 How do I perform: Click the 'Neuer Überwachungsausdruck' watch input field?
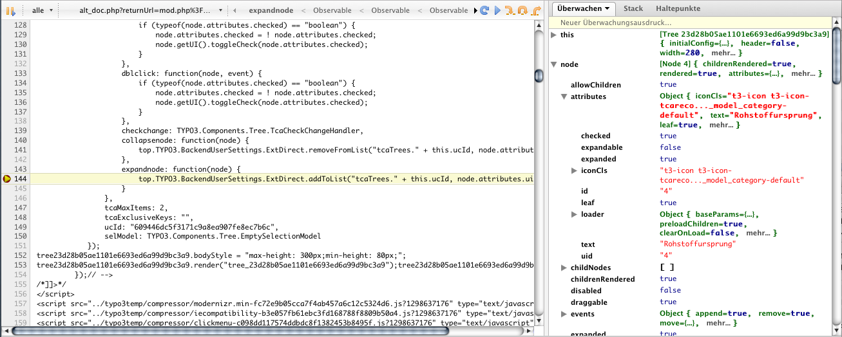(x=689, y=23)
